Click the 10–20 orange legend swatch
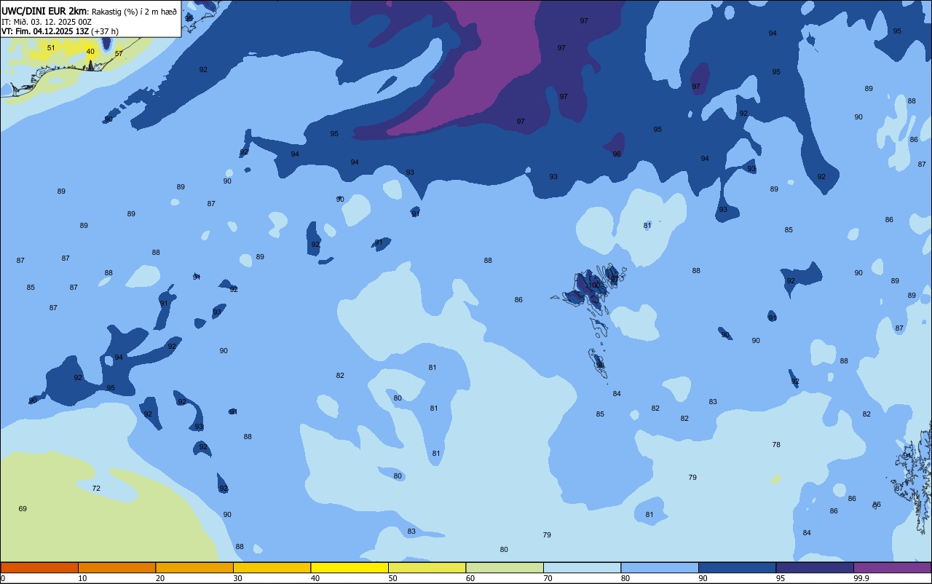Viewport: 932px width, 584px height. click(x=116, y=567)
